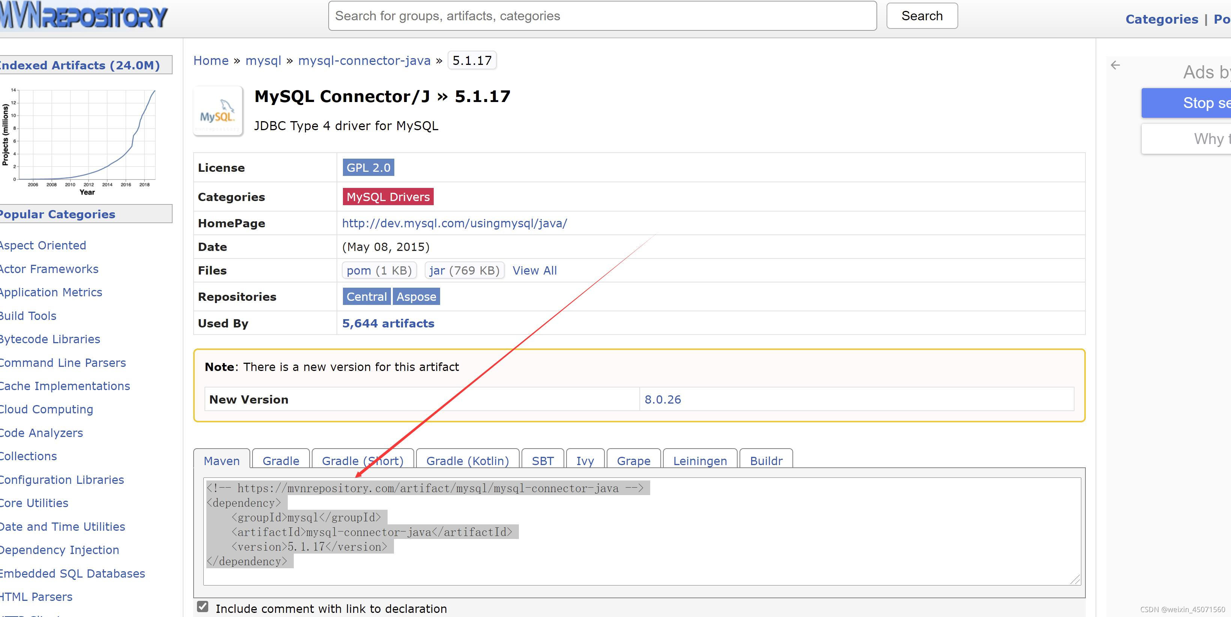
Task: Open Core Utilities category
Action: [x=34, y=503]
